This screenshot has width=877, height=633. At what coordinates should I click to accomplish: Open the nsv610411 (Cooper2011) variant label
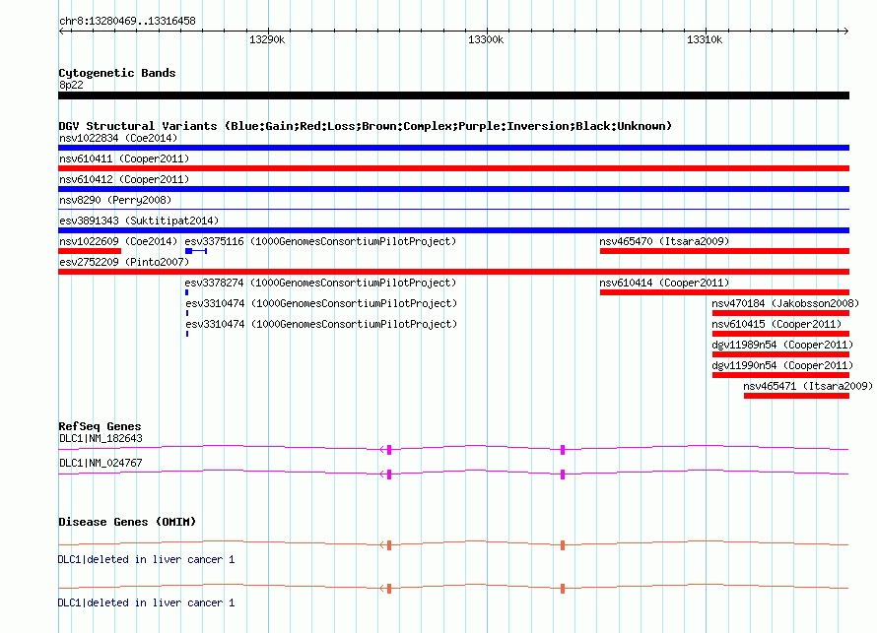124,158
